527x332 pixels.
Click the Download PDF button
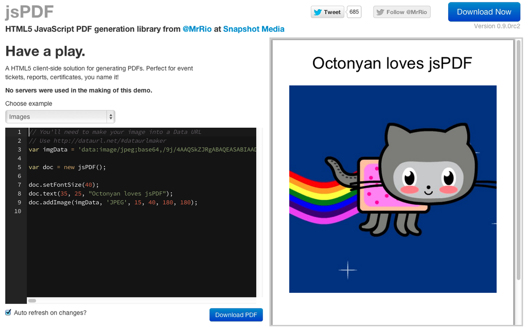(236, 315)
